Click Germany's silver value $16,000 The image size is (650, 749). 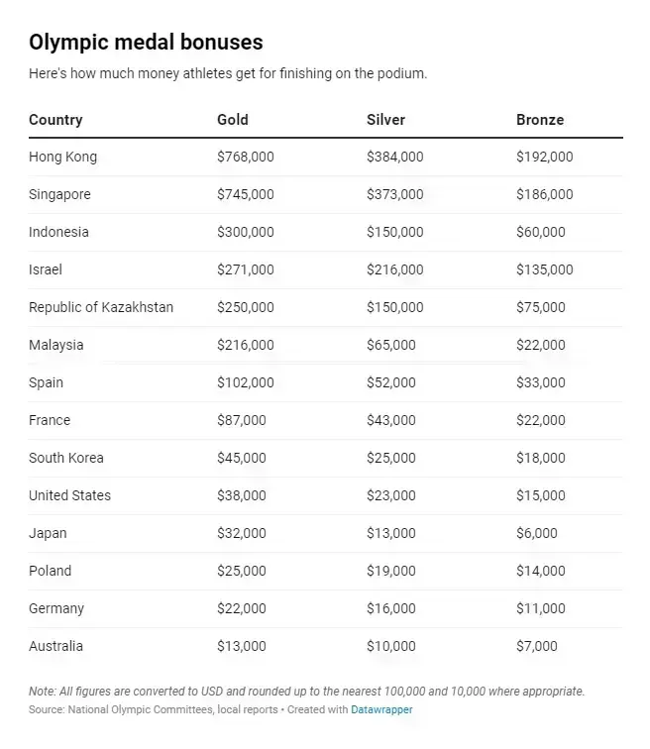390,608
